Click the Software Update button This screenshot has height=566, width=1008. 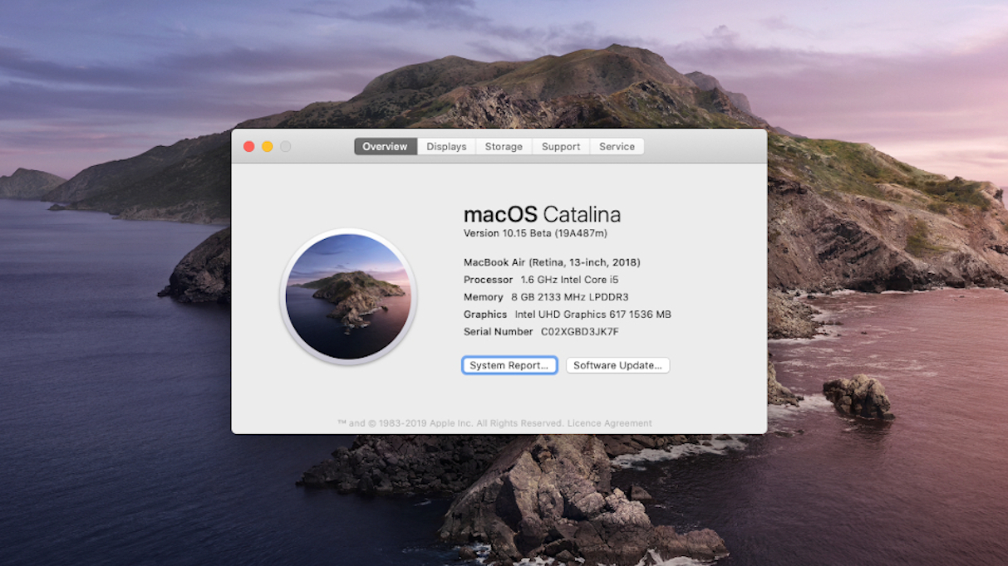tap(617, 365)
